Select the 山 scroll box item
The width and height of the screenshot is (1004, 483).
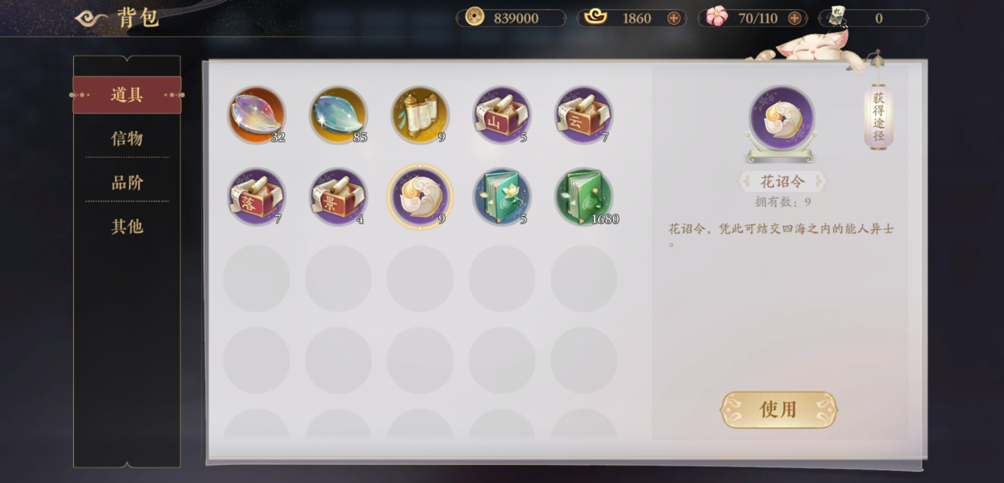[502, 115]
